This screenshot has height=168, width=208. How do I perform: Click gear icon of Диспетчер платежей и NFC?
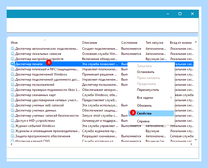[12, 69]
